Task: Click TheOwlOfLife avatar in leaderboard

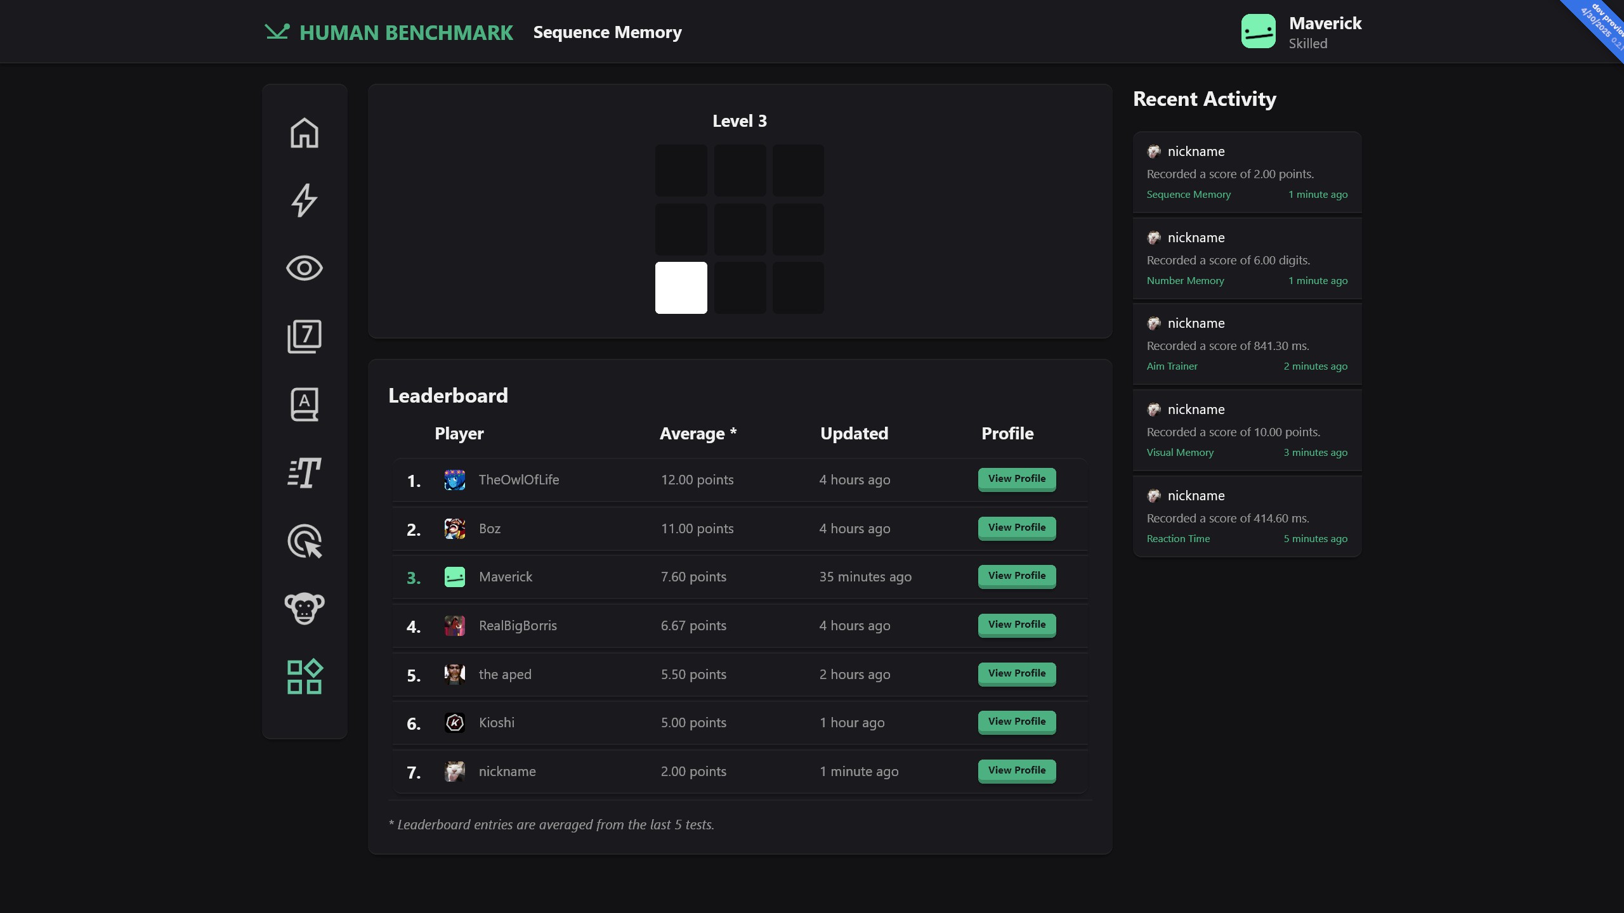Action: click(455, 480)
